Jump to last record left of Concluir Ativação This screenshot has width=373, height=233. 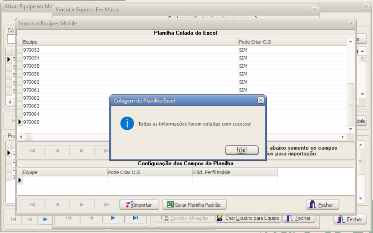click(135, 218)
